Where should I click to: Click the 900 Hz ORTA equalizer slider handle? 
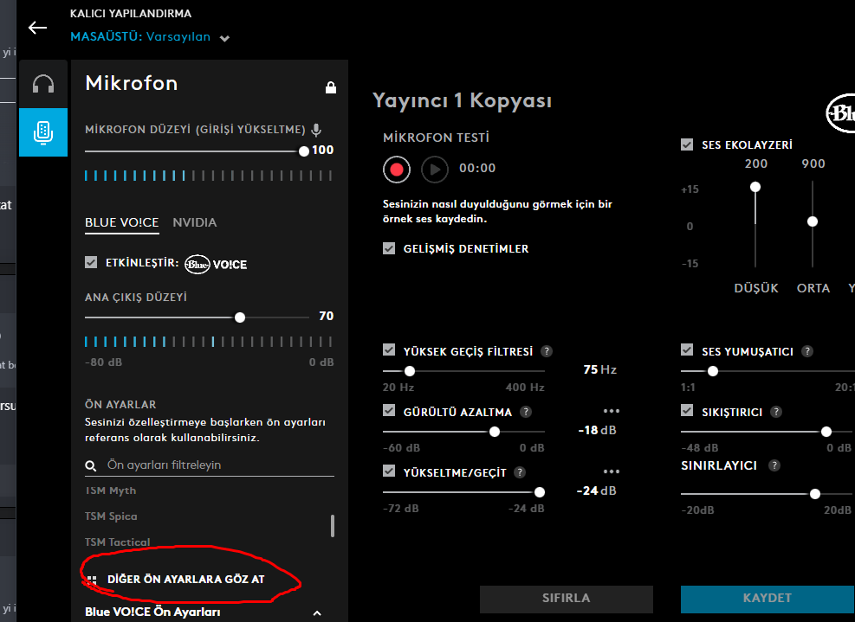pos(813,221)
